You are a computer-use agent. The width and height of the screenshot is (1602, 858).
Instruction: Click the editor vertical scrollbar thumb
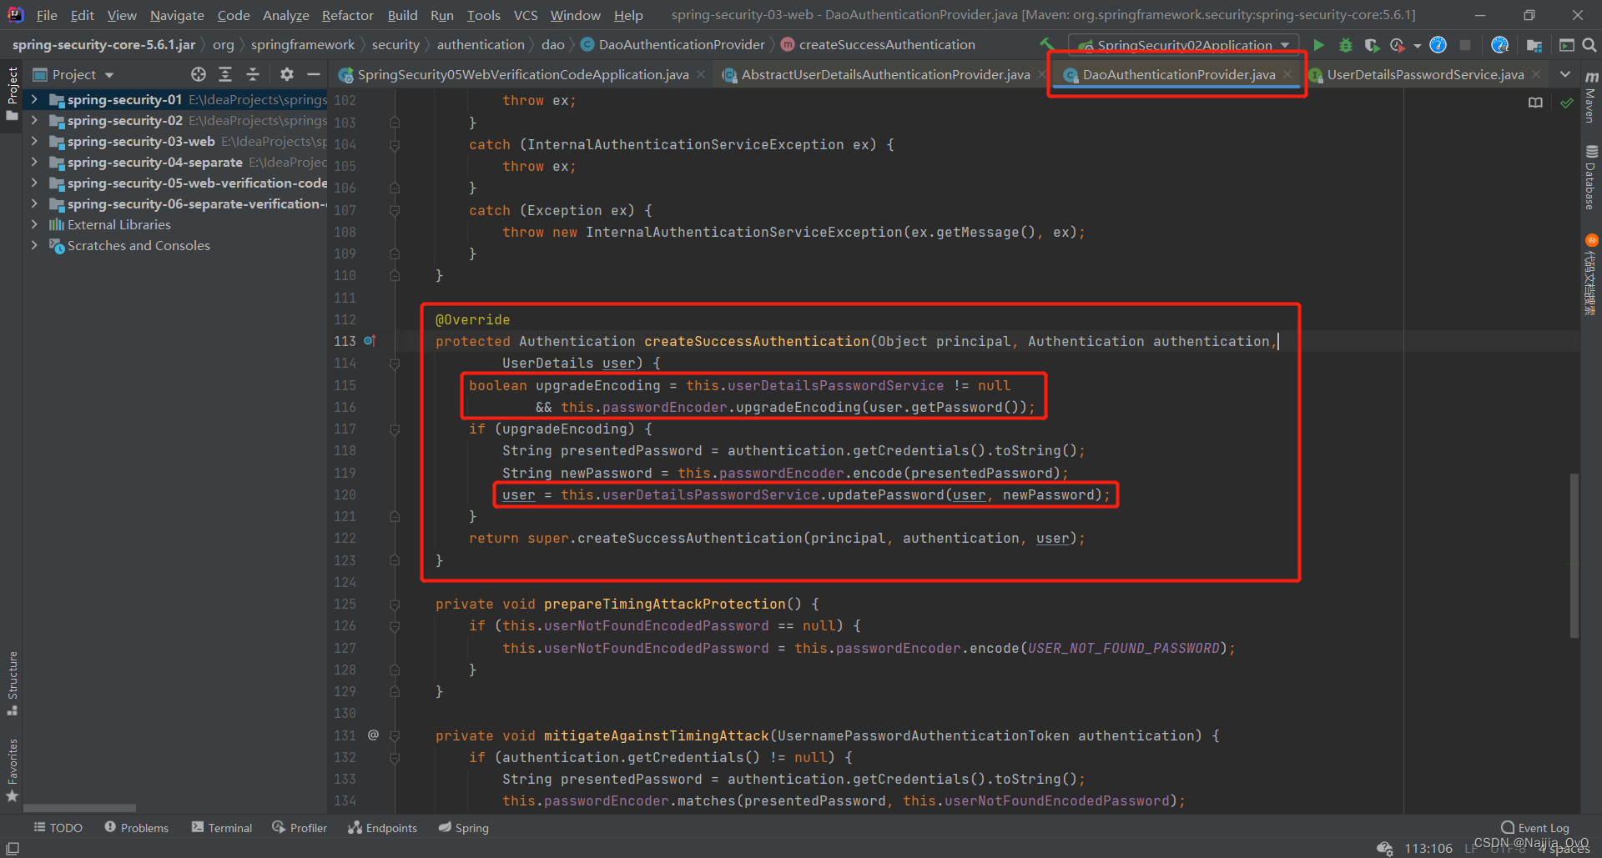point(1574,554)
